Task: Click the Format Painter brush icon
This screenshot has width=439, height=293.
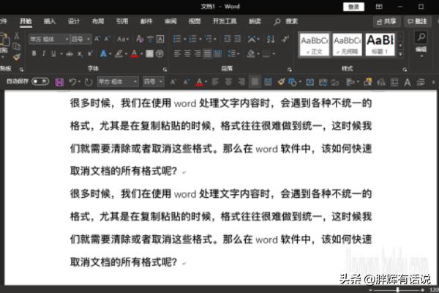Action: tap(17, 57)
